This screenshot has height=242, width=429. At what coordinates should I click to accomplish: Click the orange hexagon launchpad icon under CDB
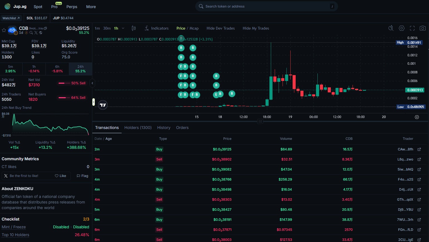[x=26, y=33]
